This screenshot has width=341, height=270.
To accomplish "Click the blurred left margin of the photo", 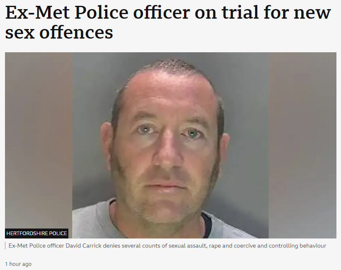I will (x=39, y=139).
